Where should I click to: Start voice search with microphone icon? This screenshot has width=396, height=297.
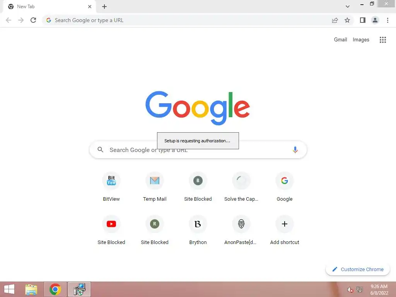(295, 150)
